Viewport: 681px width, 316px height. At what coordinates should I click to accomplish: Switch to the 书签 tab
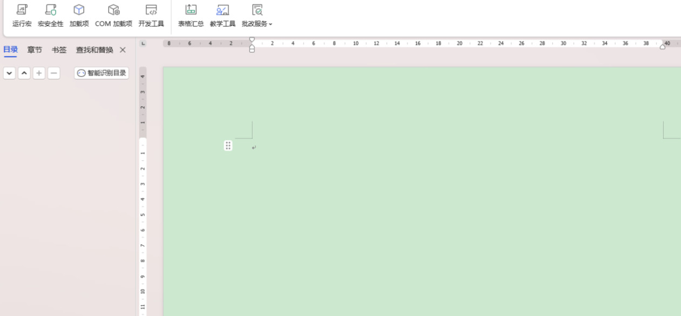click(59, 50)
